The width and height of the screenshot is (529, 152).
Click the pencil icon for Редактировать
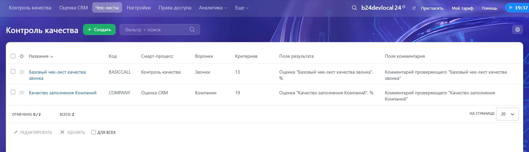click(16, 132)
